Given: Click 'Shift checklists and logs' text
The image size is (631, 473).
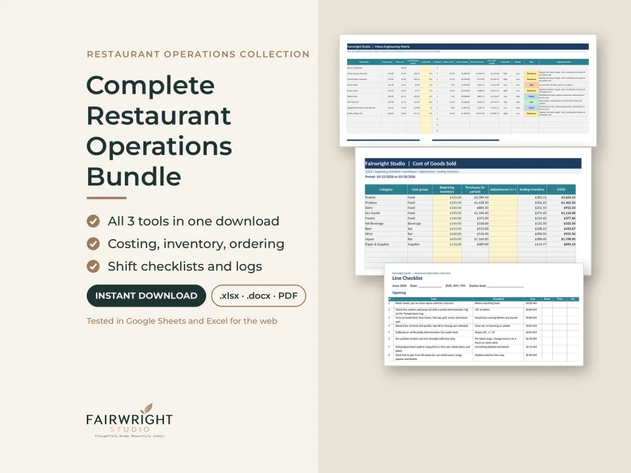Looking at the screenshot, I should click(185, 266).
